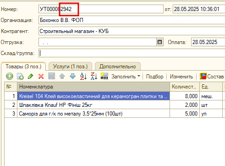Click unit cell меш.
225x166 pixels.
[x=211, y=96]
